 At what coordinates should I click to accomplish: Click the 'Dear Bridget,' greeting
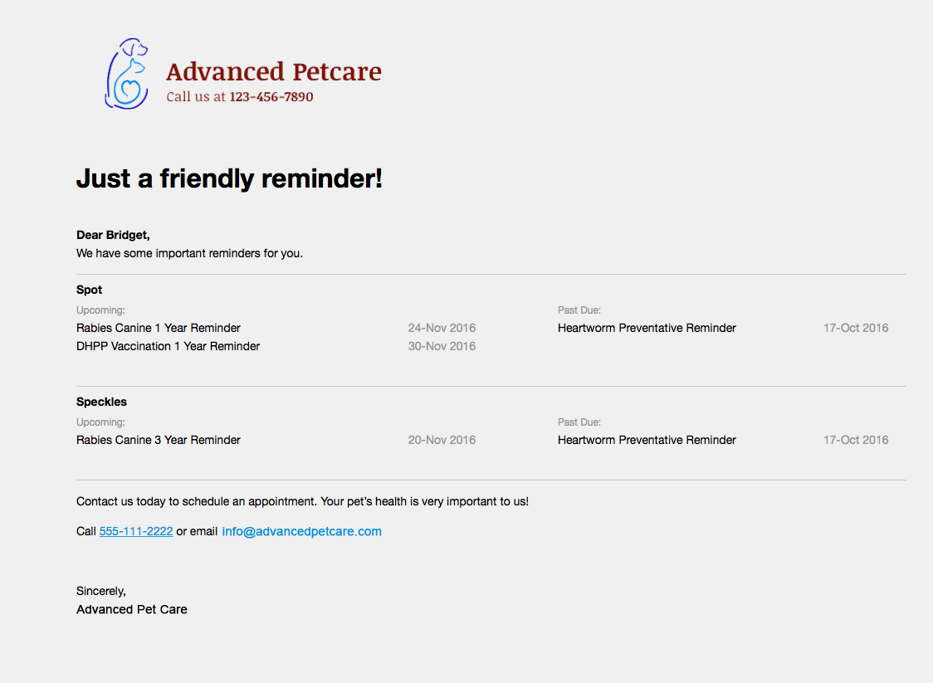(x=113, y=236)
